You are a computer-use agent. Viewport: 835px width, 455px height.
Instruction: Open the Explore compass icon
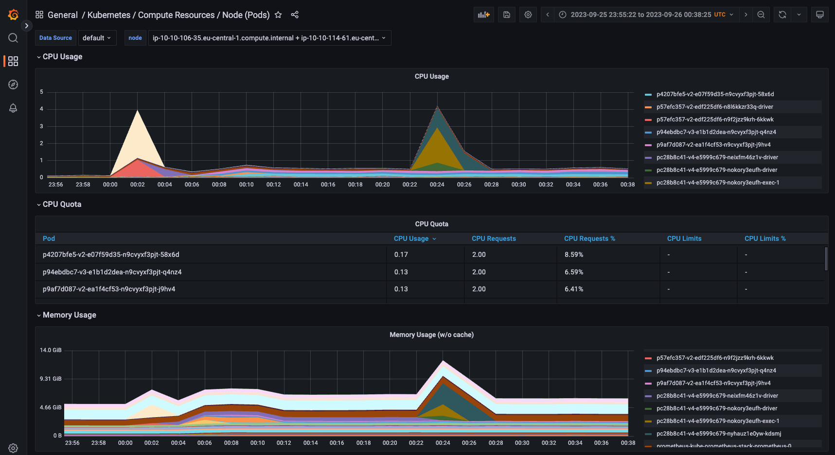pyautogui.click(x=13, y=84)
